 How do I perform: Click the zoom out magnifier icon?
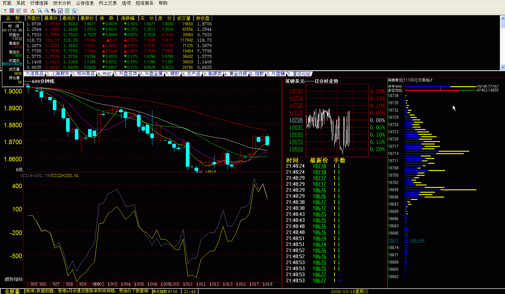tap(46, 11)
